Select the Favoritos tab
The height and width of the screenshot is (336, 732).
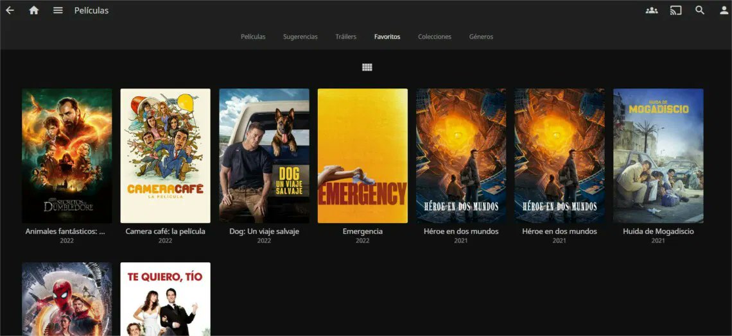[x=387, y=37]
